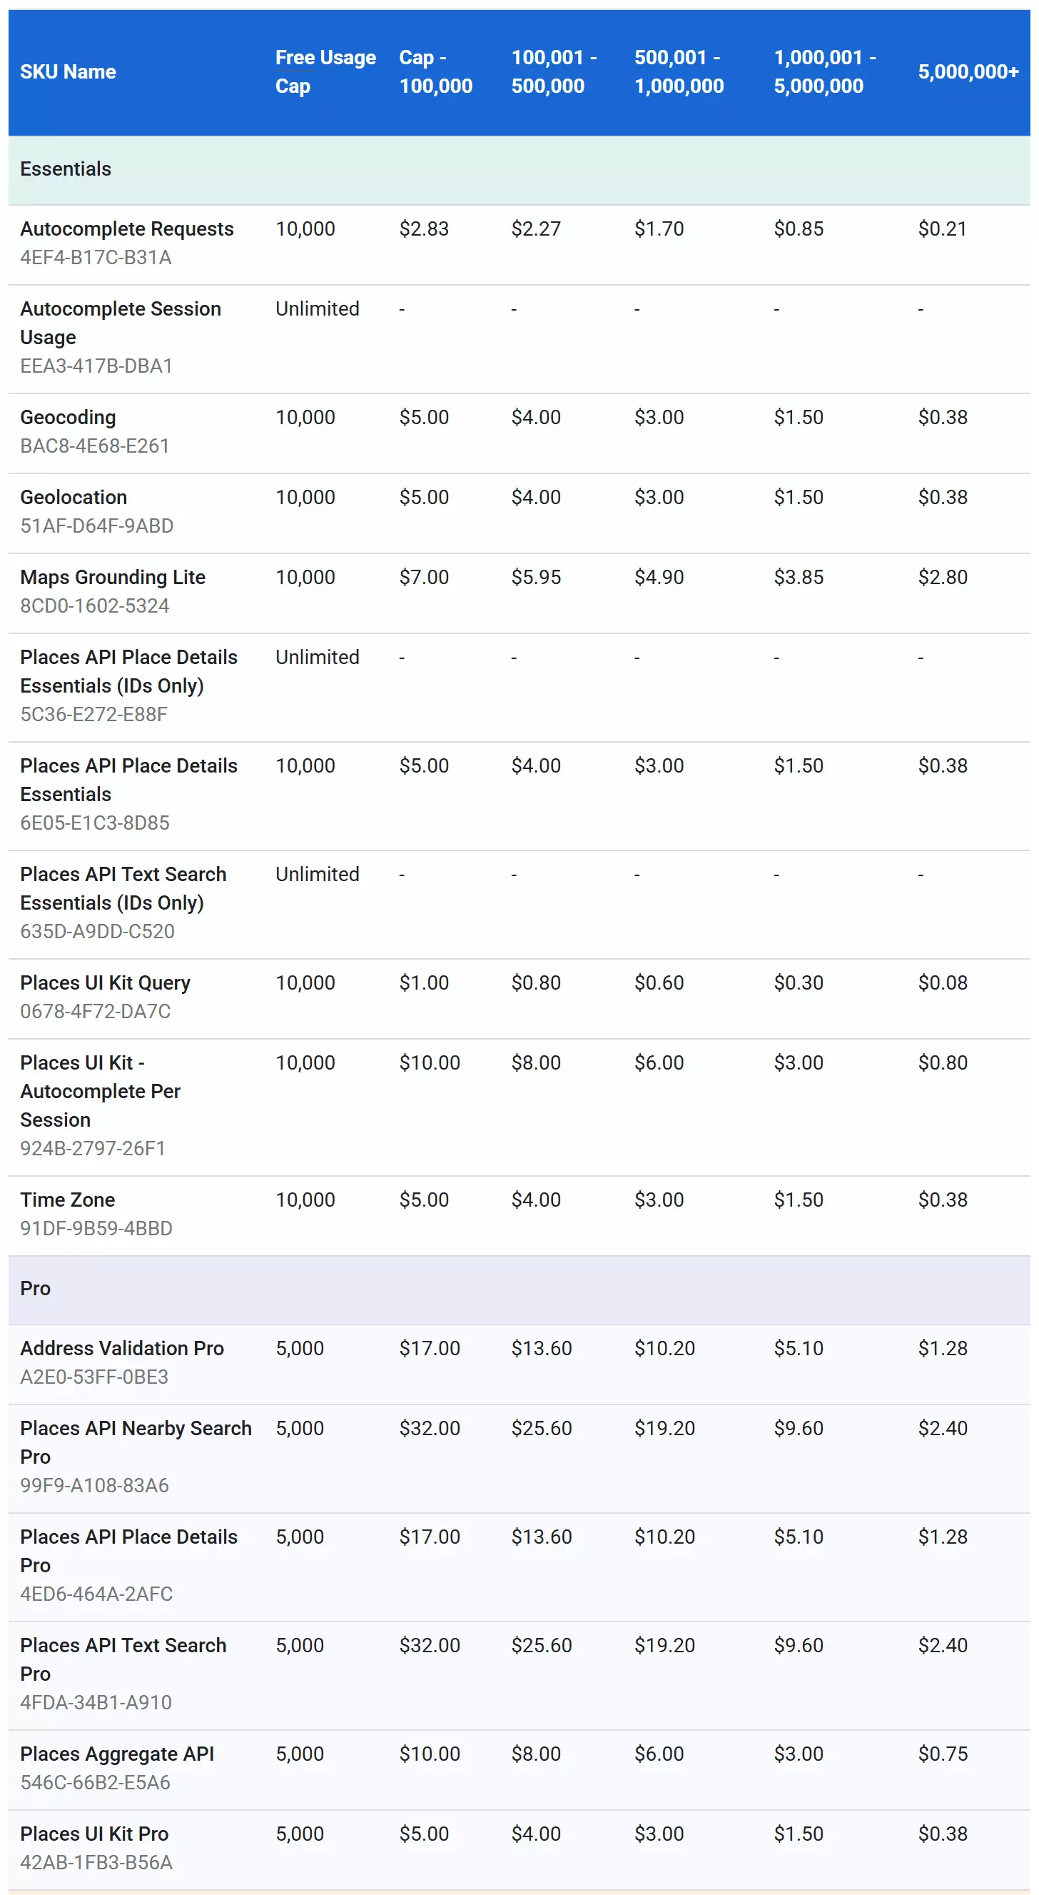Click the SKU Name column header

(x=68, y=71)
